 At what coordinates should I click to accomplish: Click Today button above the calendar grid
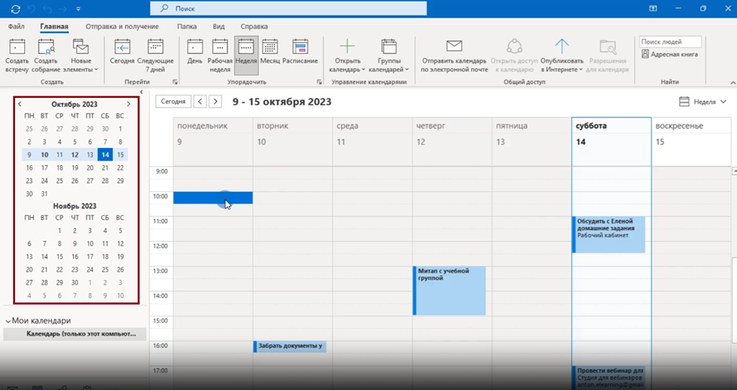tap(172, 102)
